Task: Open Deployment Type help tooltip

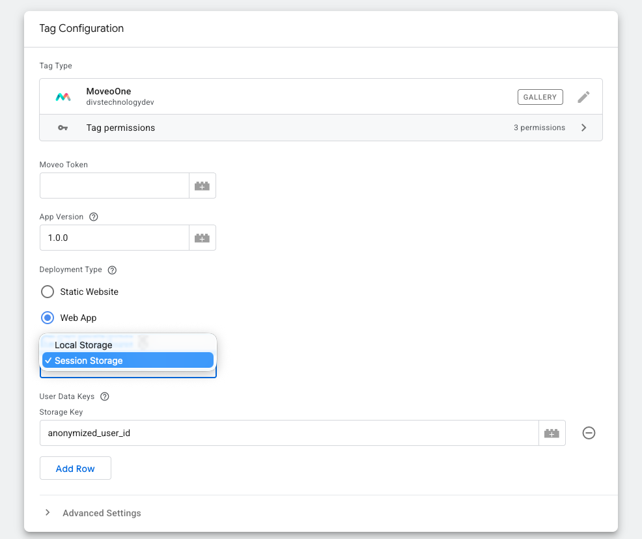Action: (x=112, y=270)
